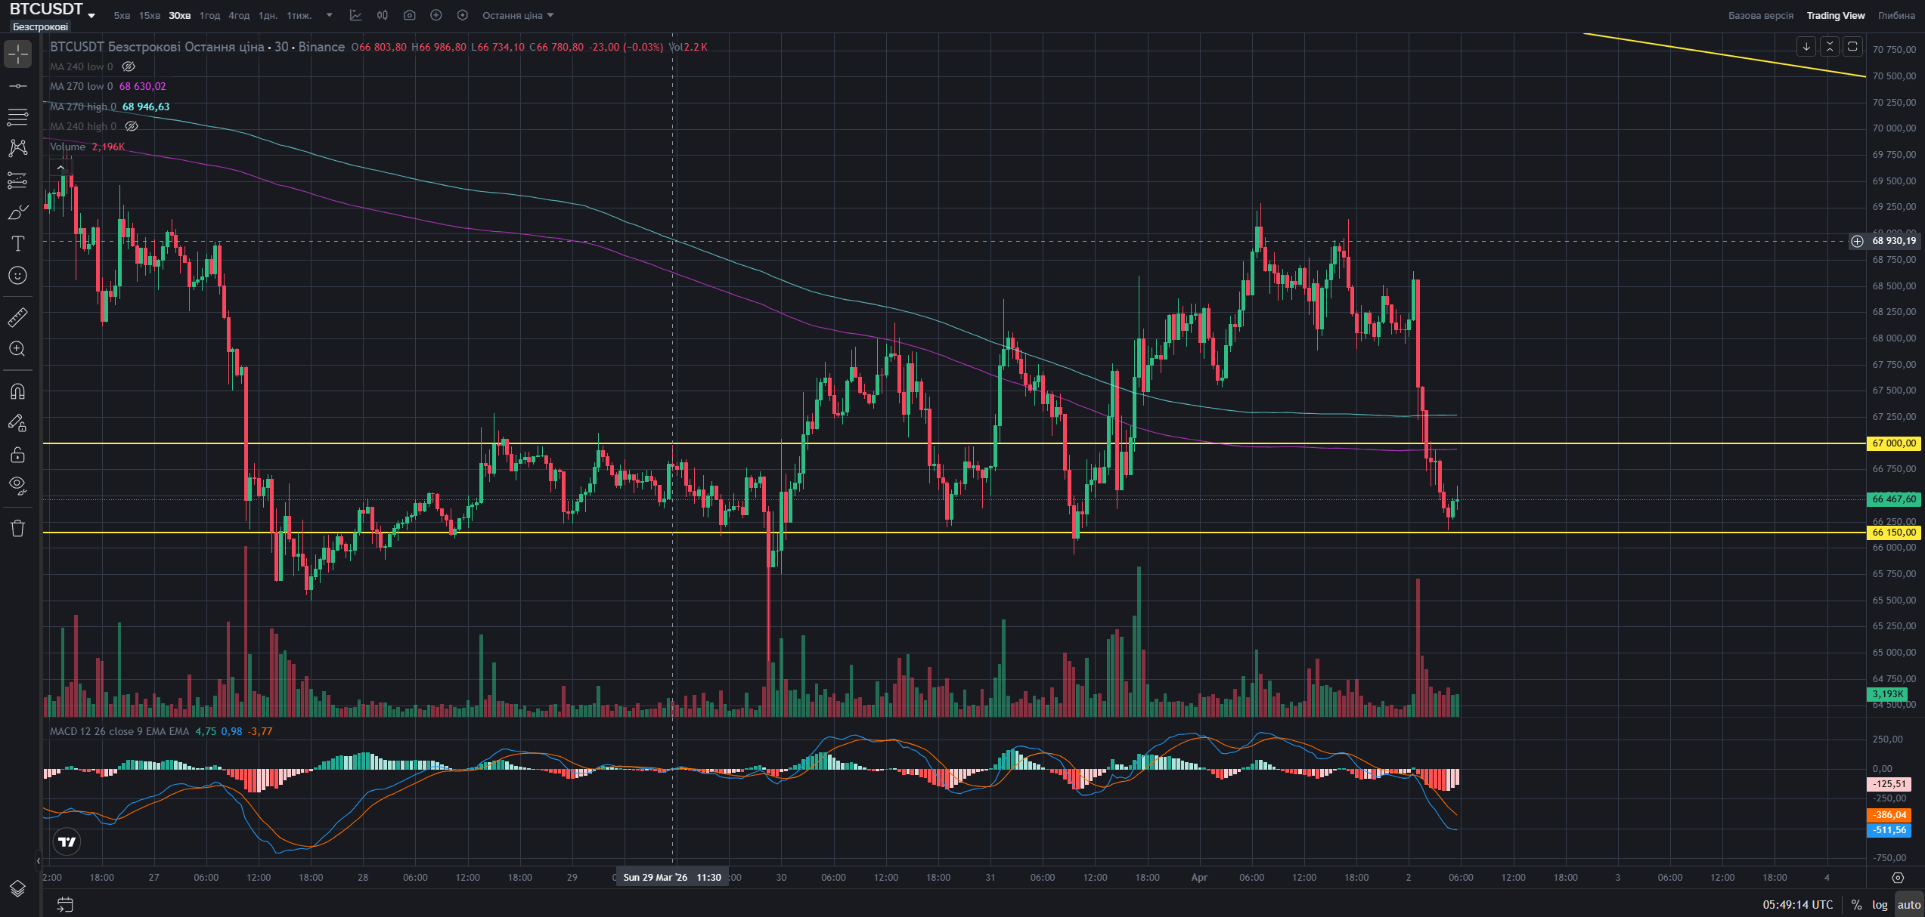Select the crosshair cursor tool
Viewport: 1925px width, 917px height.
[18, 54]
